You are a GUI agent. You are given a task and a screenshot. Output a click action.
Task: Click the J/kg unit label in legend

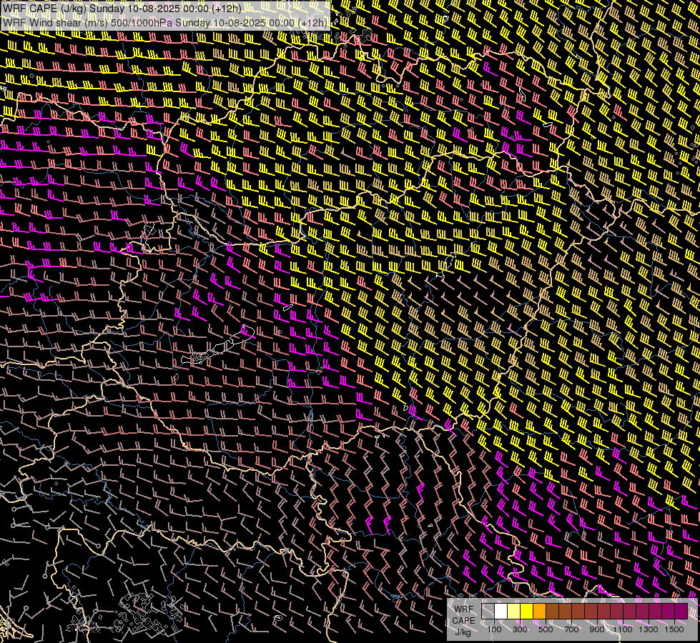(463, 632)
